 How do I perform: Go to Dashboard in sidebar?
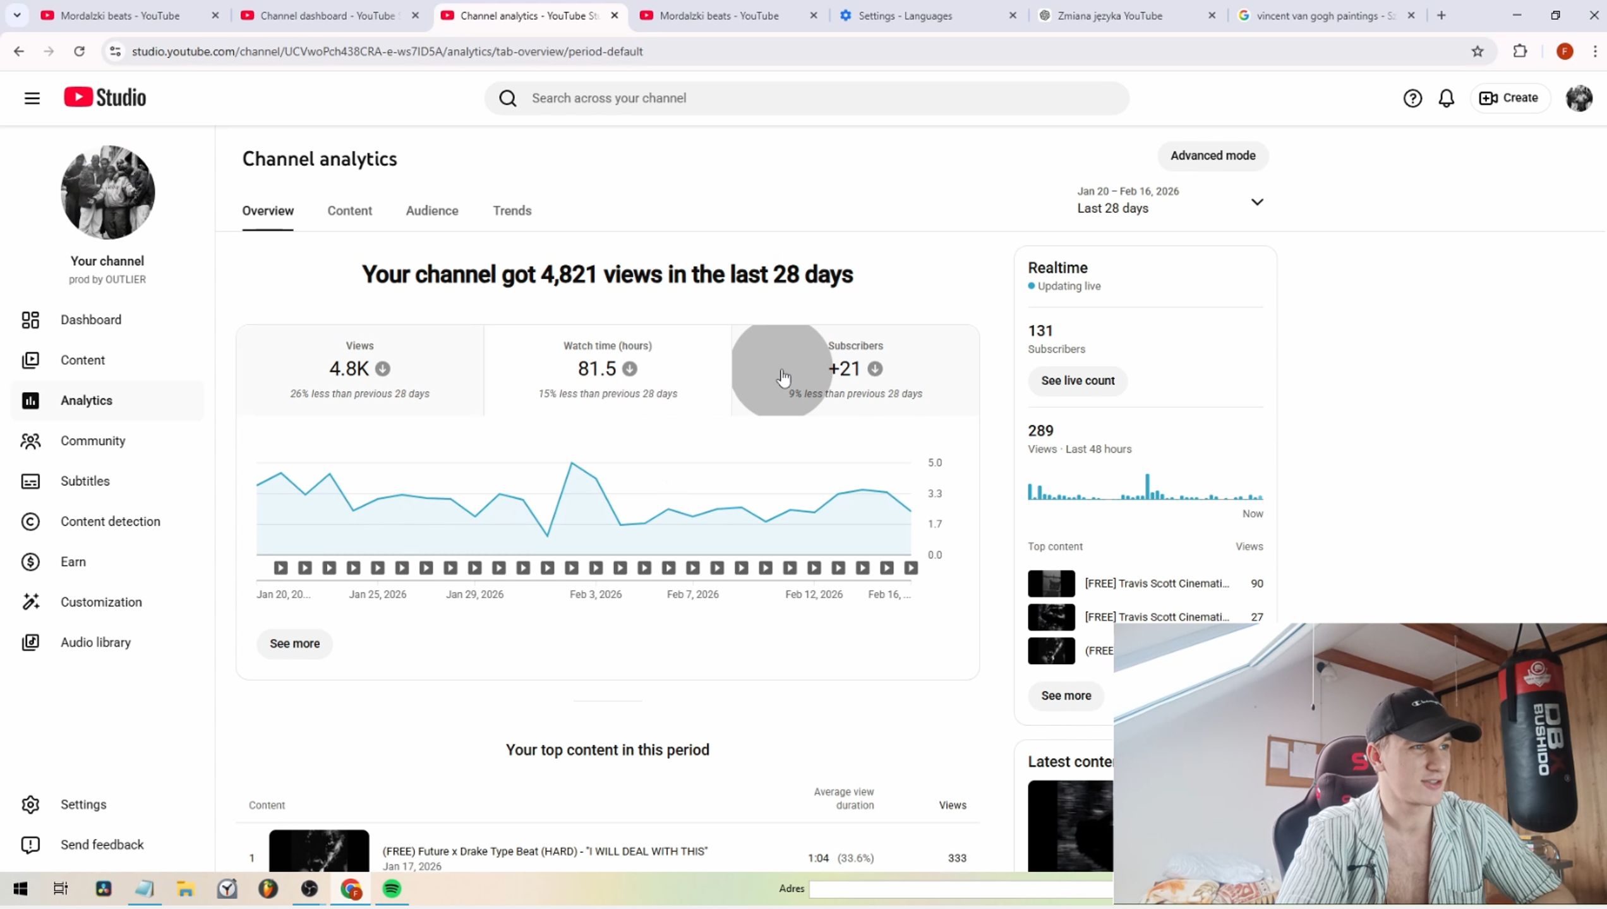point(107,319)
